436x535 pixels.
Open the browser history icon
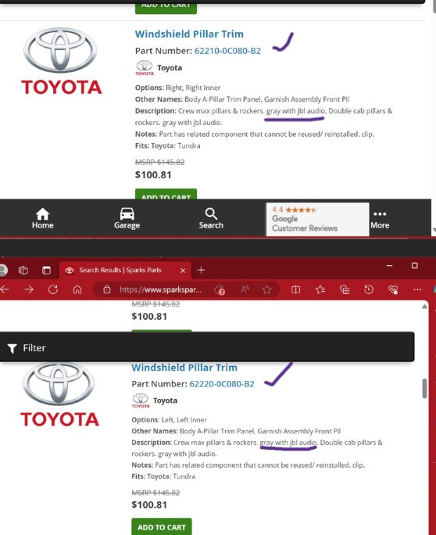[x=369, y=289]
